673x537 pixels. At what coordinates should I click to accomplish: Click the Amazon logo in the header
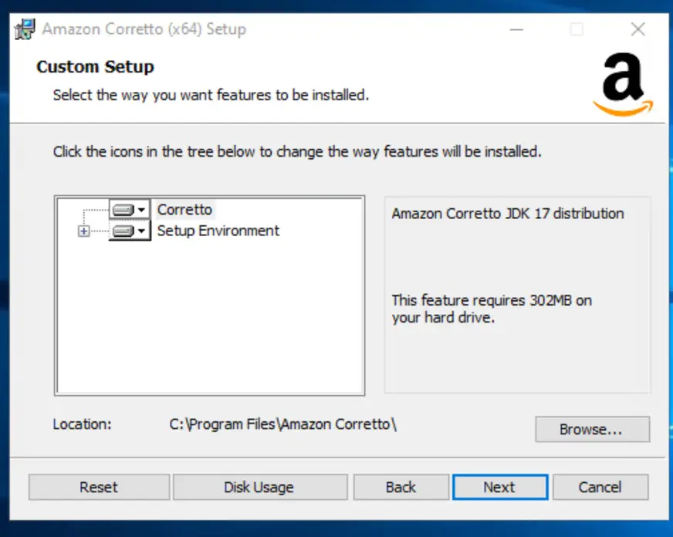click(x=623, y=84)
